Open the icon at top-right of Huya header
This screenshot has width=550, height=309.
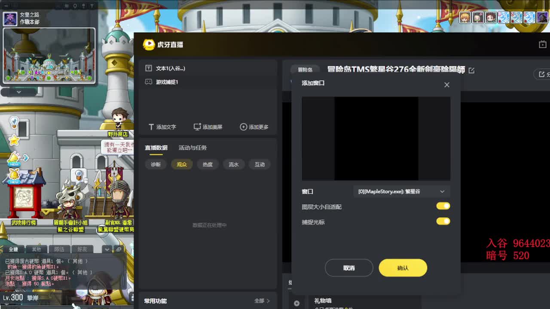coord(543,45)
